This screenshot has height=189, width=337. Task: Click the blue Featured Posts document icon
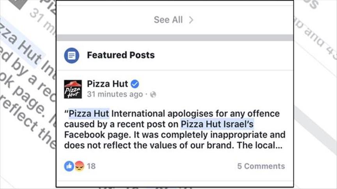[x=71, y=55]
